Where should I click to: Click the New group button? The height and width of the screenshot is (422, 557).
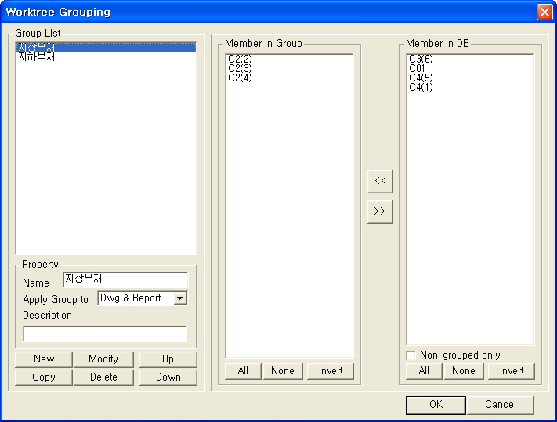tap(44, 359)
